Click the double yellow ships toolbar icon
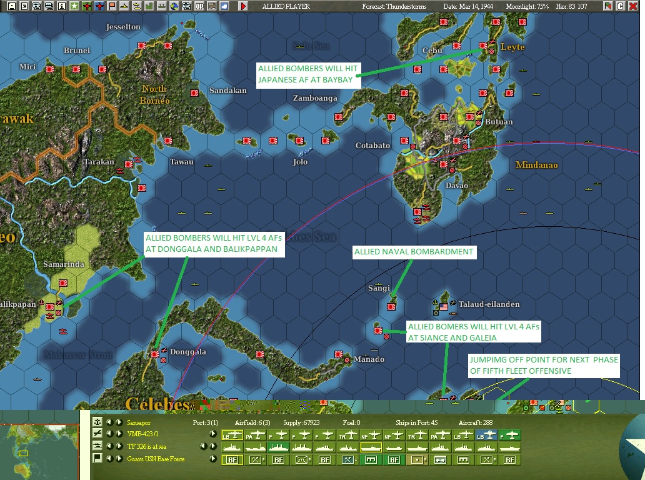The width and height of the screenshot is (645, 480). pos(137,6)
